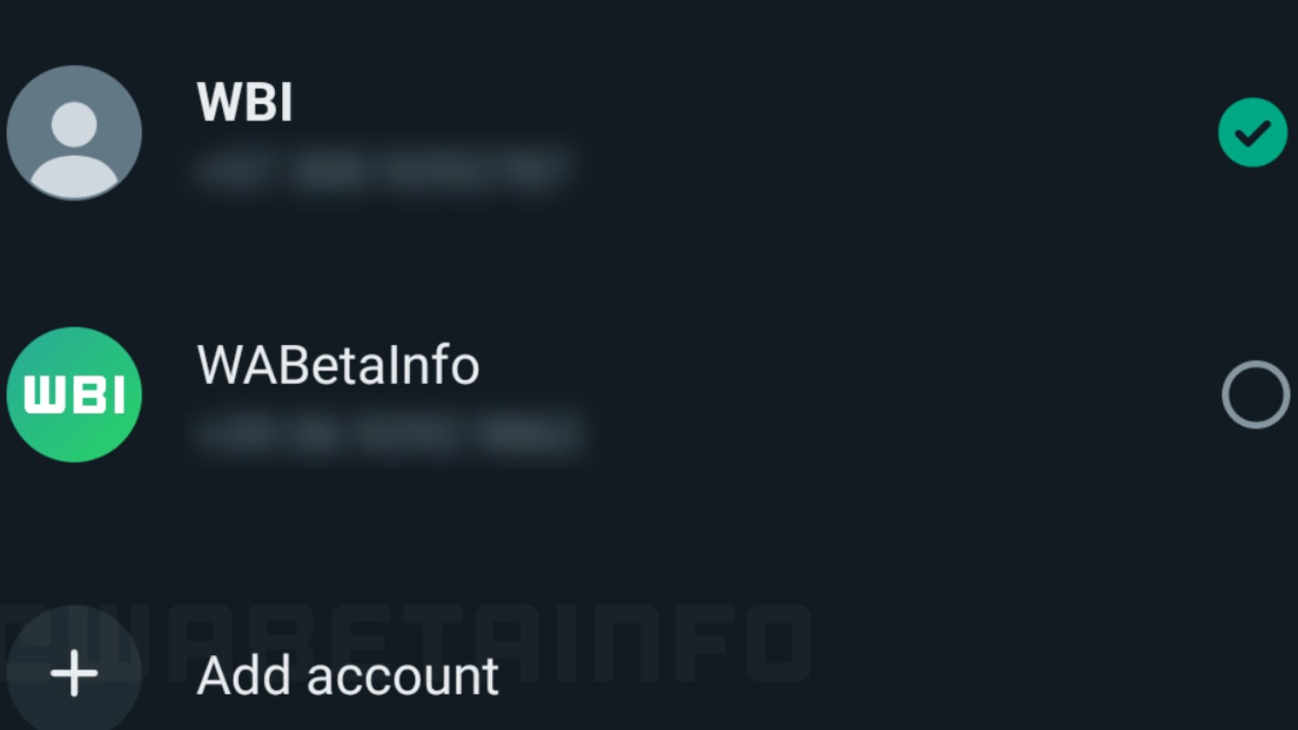Switch to the WABetaInfo account entry
The image size is (1298, 730).
(x=649, y=394)
